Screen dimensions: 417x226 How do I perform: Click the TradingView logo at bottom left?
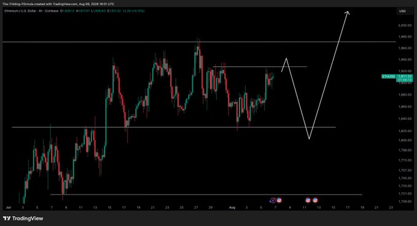pyautogui.click(x=23, y=219)
